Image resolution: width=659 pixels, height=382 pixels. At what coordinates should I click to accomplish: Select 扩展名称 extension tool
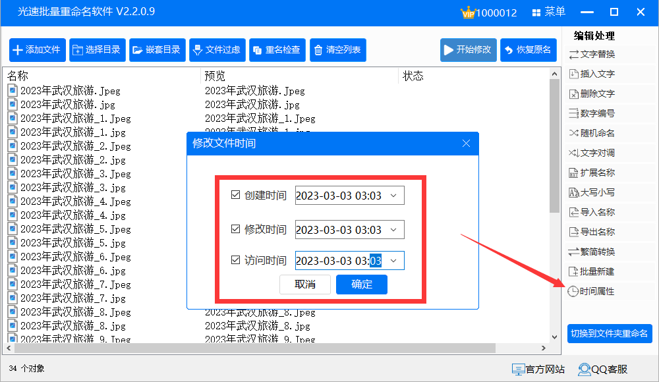coord(592,173)
